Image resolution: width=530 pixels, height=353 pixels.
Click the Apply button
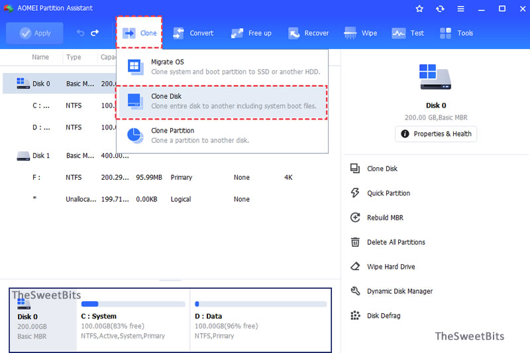click(34, 33)
